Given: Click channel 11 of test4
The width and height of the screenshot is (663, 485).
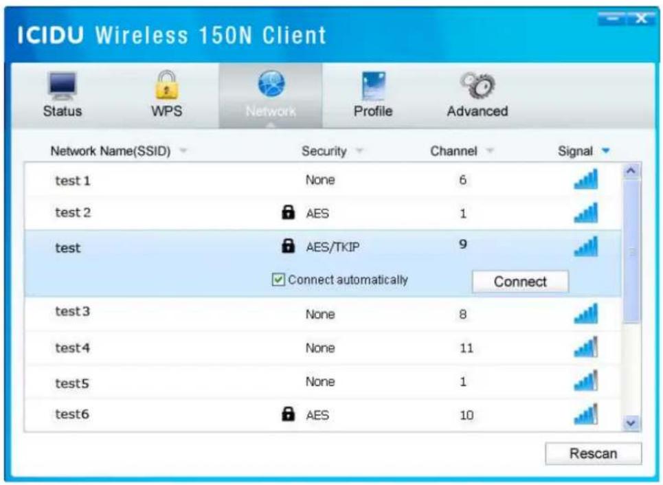Looking at the screenshot, I should (x=467, y=348).
